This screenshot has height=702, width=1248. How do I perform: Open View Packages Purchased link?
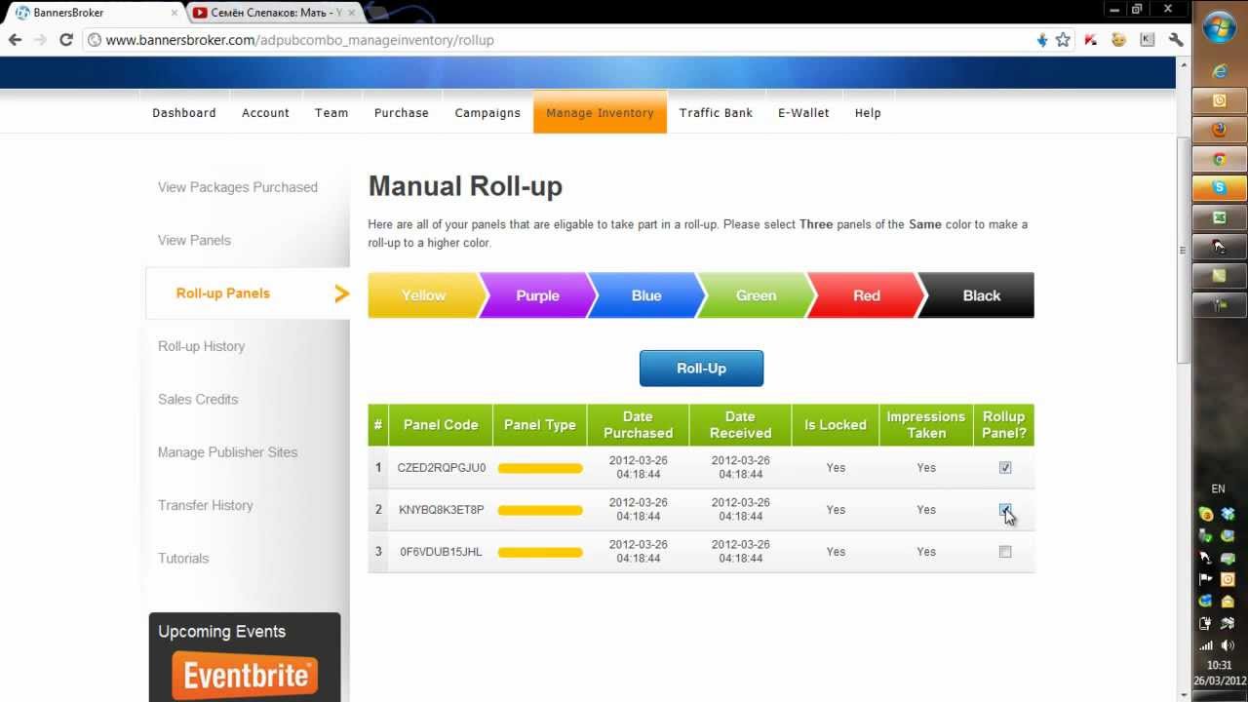pyautogui.click(x=238, y=187)
